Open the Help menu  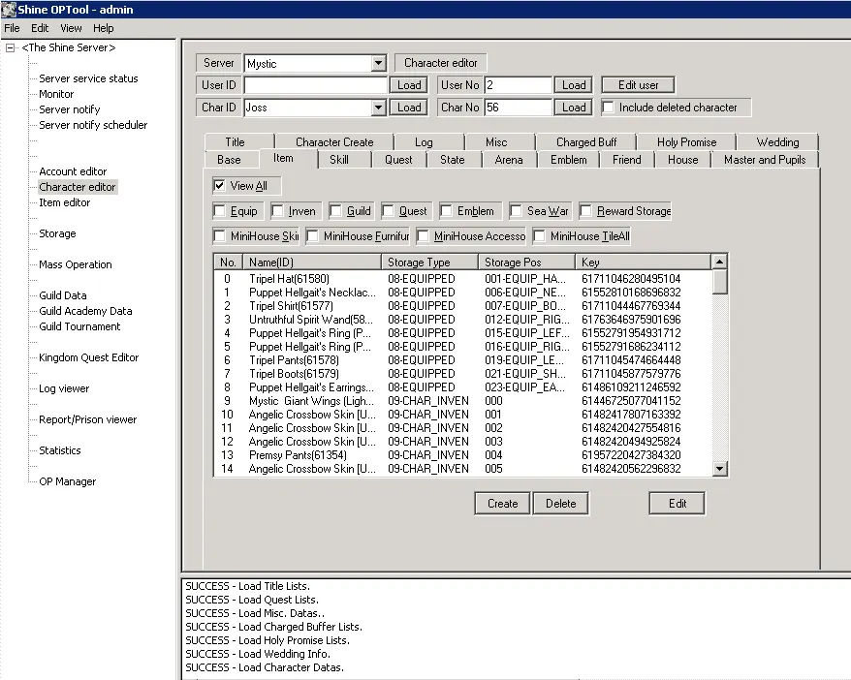pos(103,28)
